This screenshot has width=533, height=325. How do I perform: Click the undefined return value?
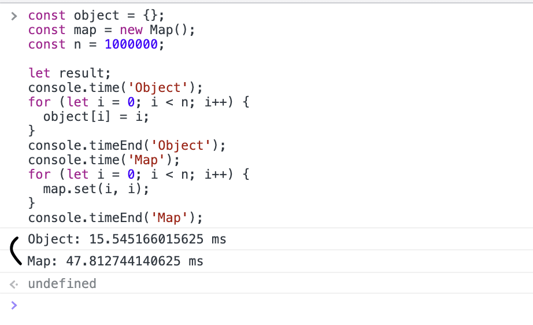click(x=62, y=284)
